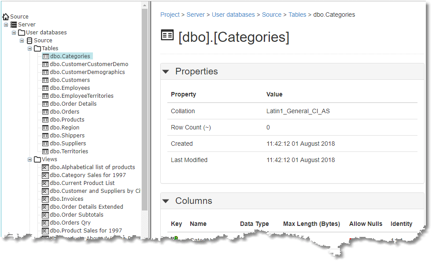Click the tree panel vertical scrollbar
Screen dimensions: 432x262
pyautogui.click(x=145, y=110)
